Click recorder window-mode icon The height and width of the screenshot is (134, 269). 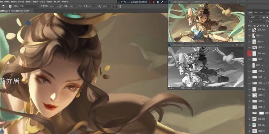tap(122, 2)
